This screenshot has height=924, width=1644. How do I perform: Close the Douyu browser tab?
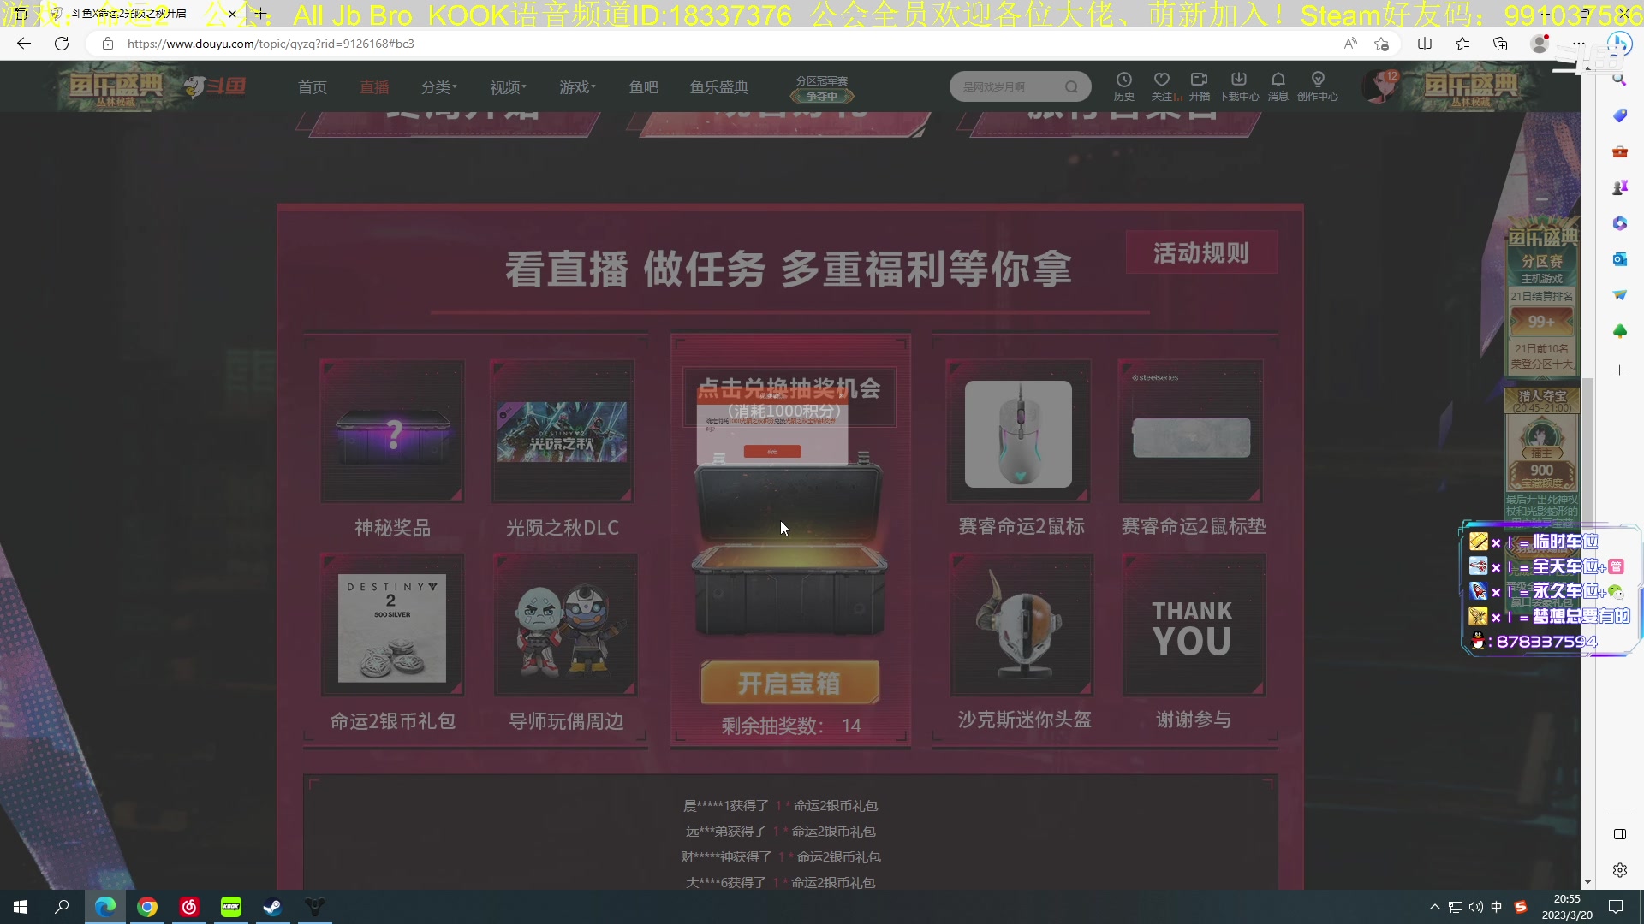pyautogui.click(x=232, y=14)
